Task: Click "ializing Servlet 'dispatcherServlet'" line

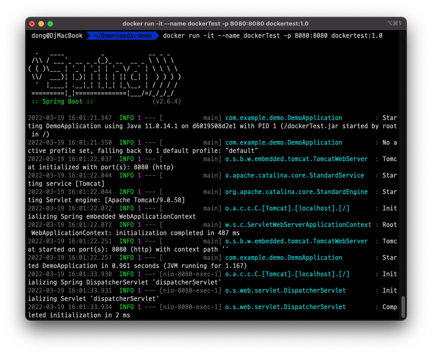Action: [x=93, y=299]
